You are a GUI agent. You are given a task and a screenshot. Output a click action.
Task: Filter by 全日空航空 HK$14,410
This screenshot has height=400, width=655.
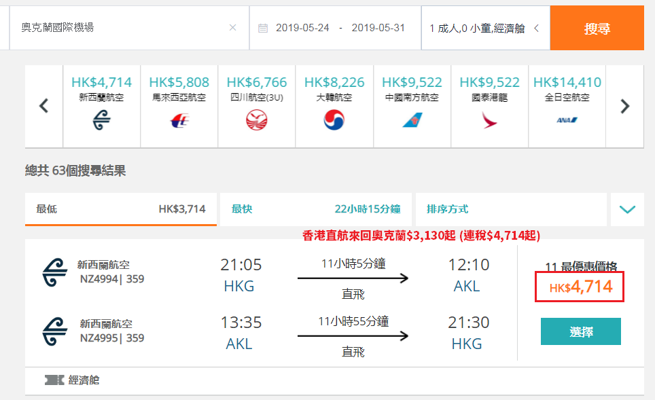[x=567, y=106]
